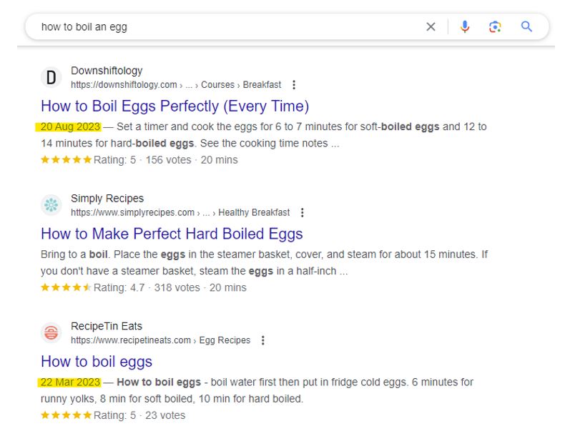This screenshot has height=436, width=570.
Task: Open the 'How to boil eggs' result link
Action: click(x=97, y=362)
